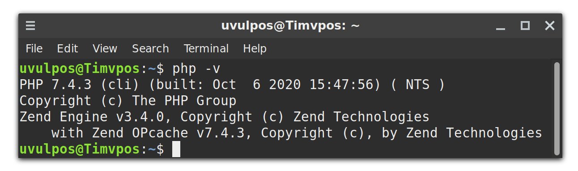Minimize the terminal window
The height and width of the screenshot is (171, 578).
[x=501, y=26]
